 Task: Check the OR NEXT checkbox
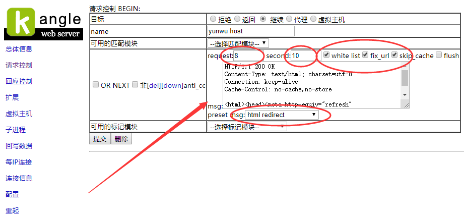[x=96, y=85]
